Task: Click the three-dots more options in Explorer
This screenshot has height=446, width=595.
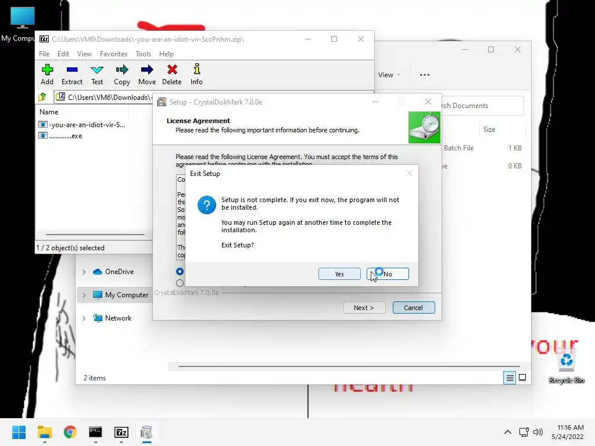Action: (425, 75)
